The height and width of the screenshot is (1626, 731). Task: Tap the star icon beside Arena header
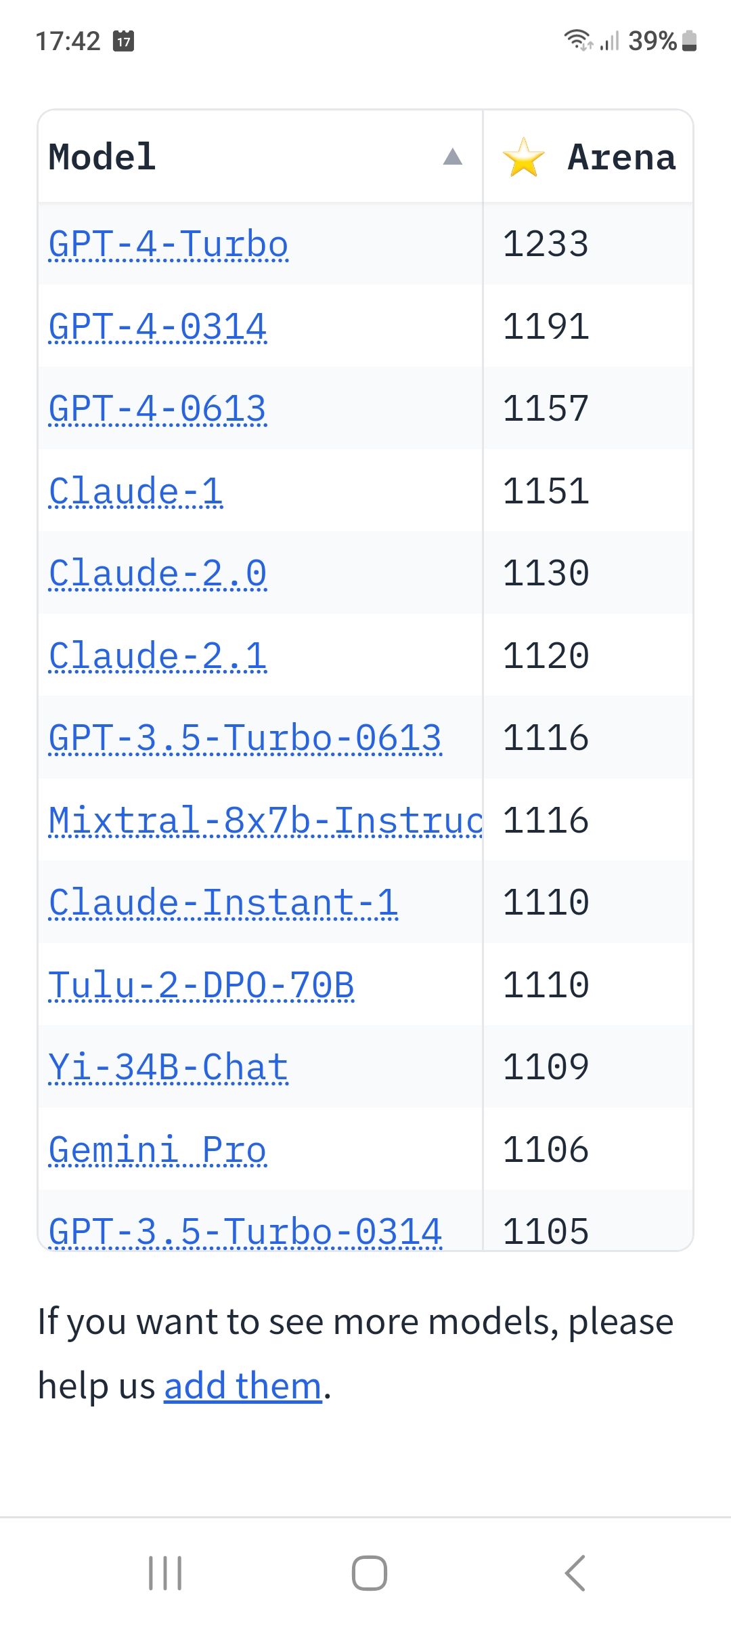point(523,157)
